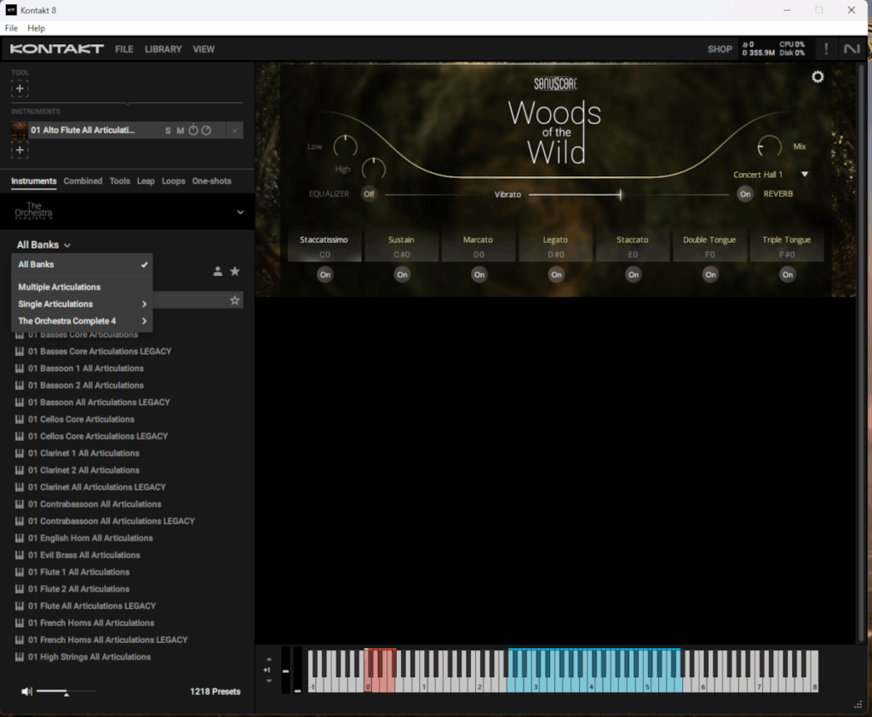This screenshot has height=717, width=872.
Task: Toggle Marcato articulation On button
Action: pos(479,275)
